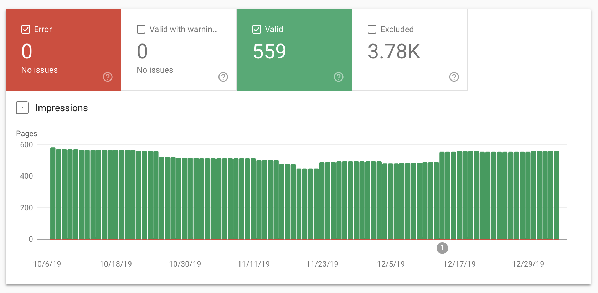Click No issues under Valid with warnings

155,70
